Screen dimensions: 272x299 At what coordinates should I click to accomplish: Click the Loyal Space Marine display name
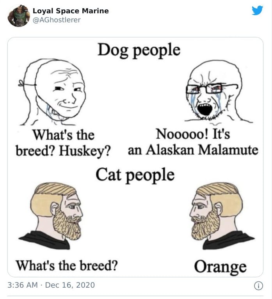(71, 11)
